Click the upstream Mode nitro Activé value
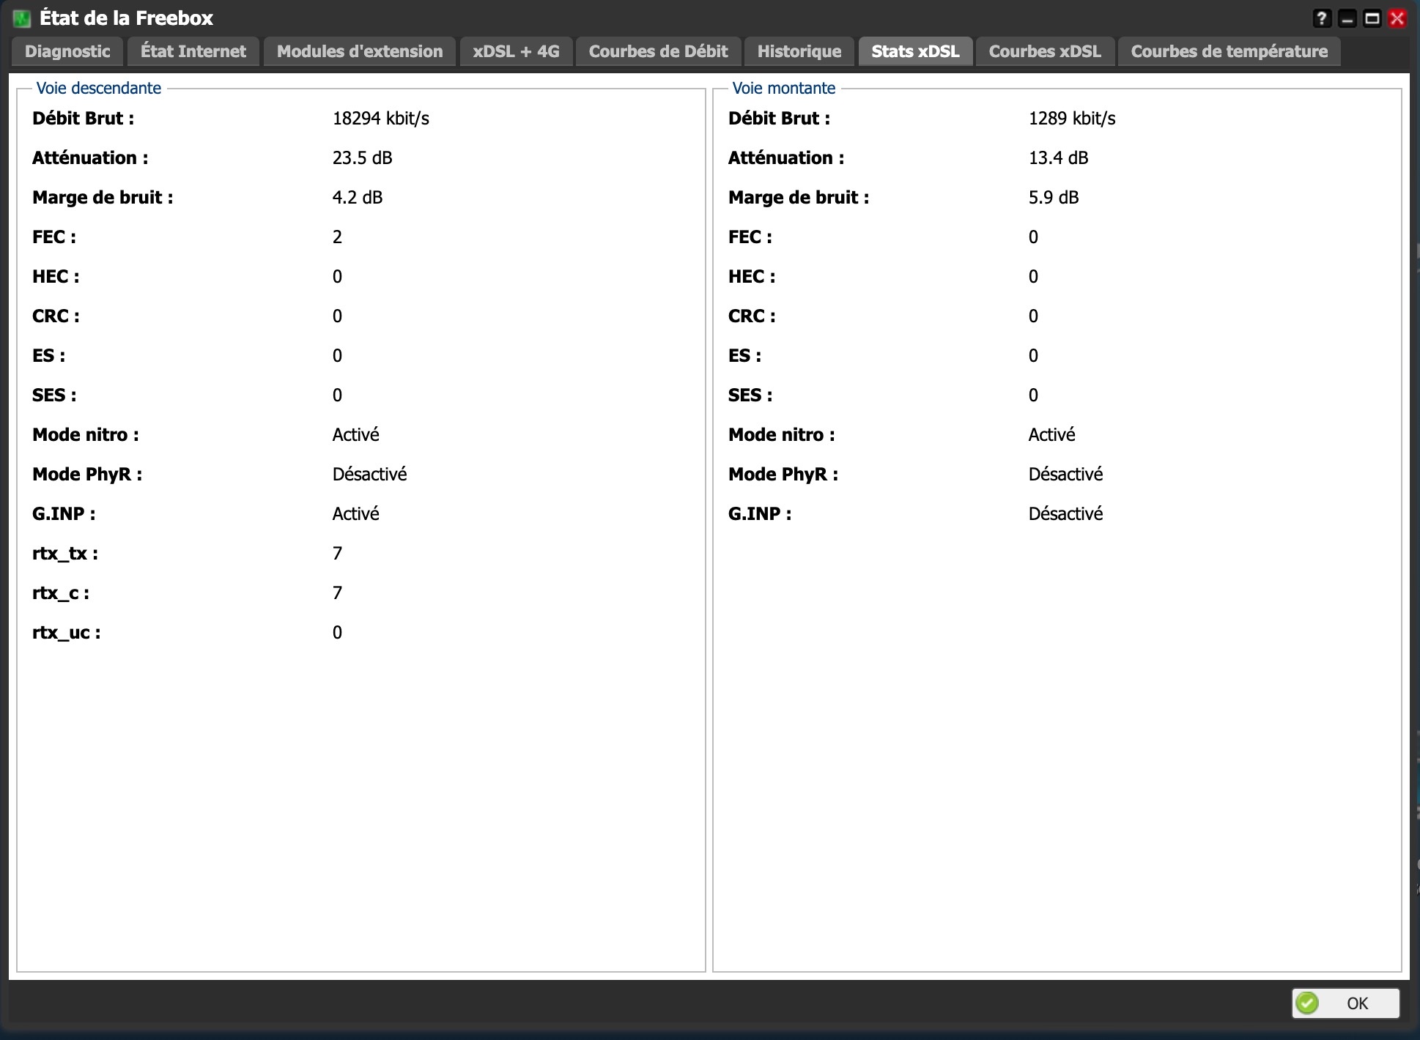 point(1052,434)
